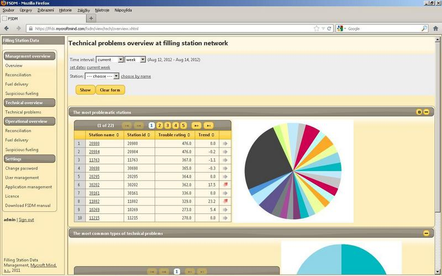Screen dimensions: 442x276
Task: Click the 'choose by name' link
Action: (x=136, y=76)
